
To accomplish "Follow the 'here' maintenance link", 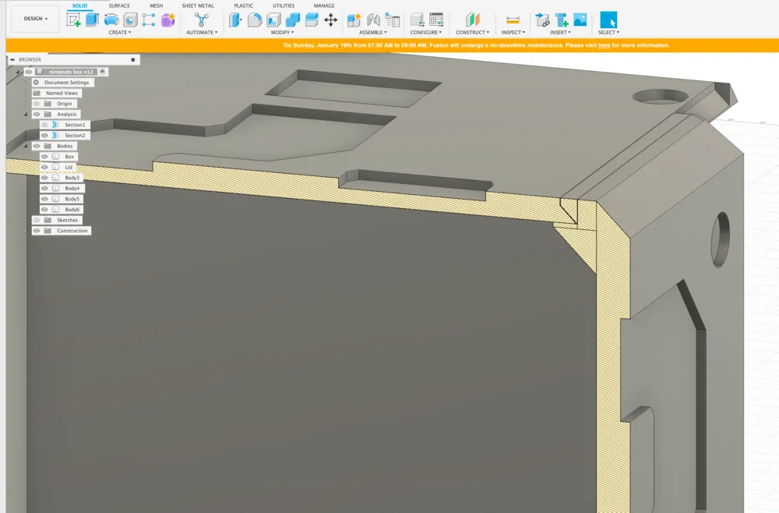I will tap(605, 45).
